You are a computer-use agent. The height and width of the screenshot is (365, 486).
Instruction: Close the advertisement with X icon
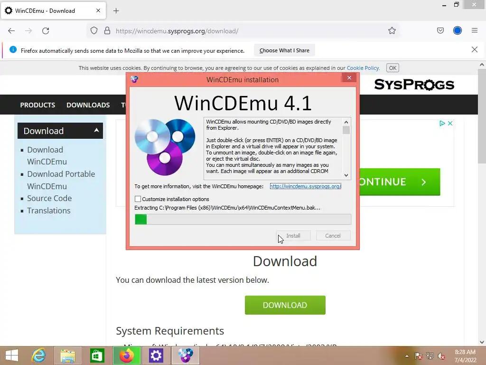coord(450,123)
